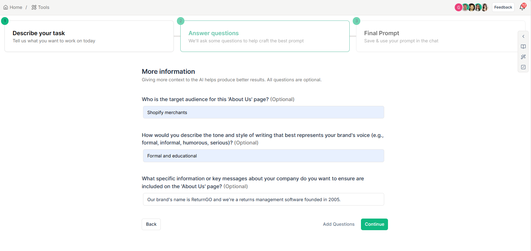The image size is (531, 251).
Task: Edit the Shopify merchants audience field
Action: point(263,112)
